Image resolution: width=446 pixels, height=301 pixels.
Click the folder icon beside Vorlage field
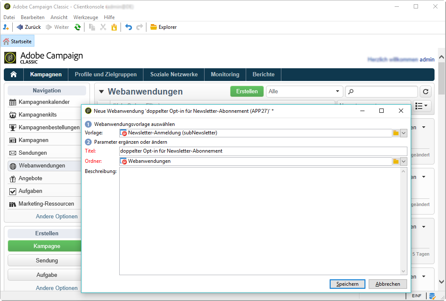(396, 133)
